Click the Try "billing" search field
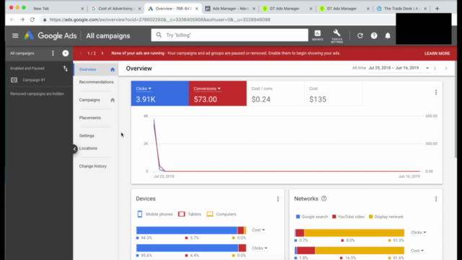Screen dimensions: 462x260 [x=230, y=35]
